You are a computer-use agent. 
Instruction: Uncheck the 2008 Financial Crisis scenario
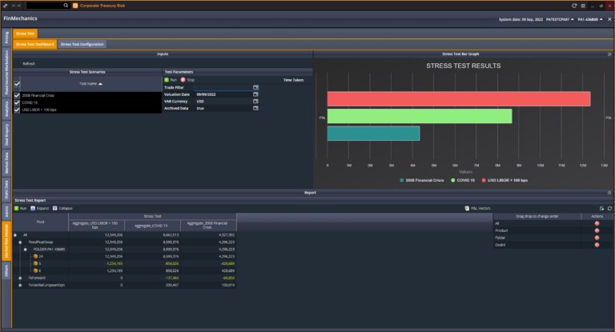(17, 95)
